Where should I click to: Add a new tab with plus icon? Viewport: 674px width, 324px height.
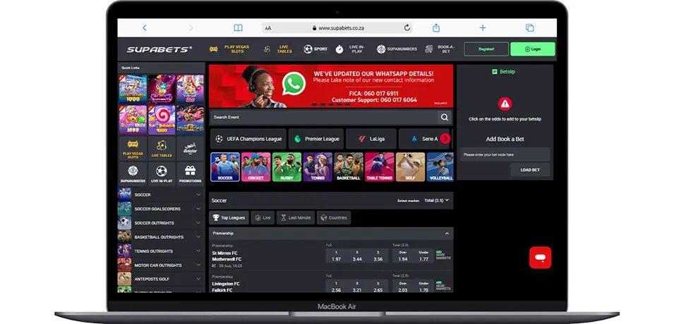pos(483,28)
